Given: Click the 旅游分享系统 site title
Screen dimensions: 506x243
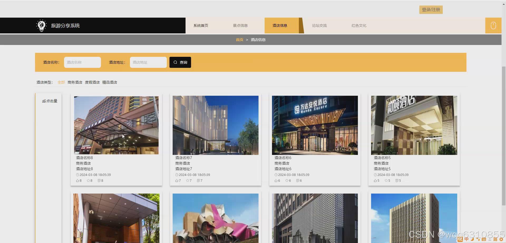Looking at the screenshot, I should click(x=65, y=26).
